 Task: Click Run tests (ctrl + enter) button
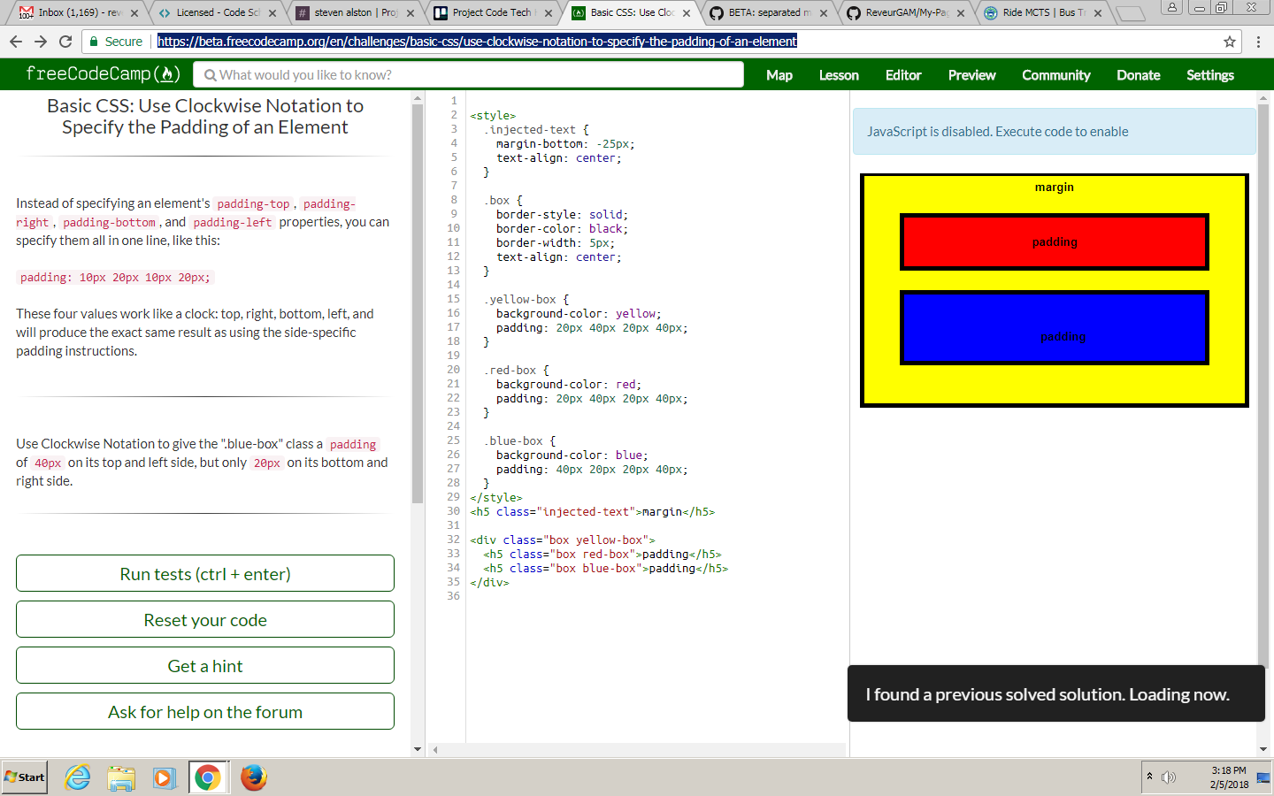tap(205, 573)
